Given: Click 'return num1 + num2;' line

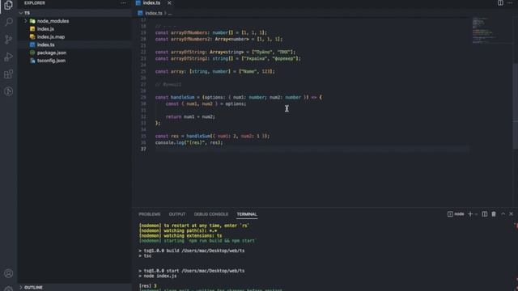Looking at the screenshot, I should point(190,116).
